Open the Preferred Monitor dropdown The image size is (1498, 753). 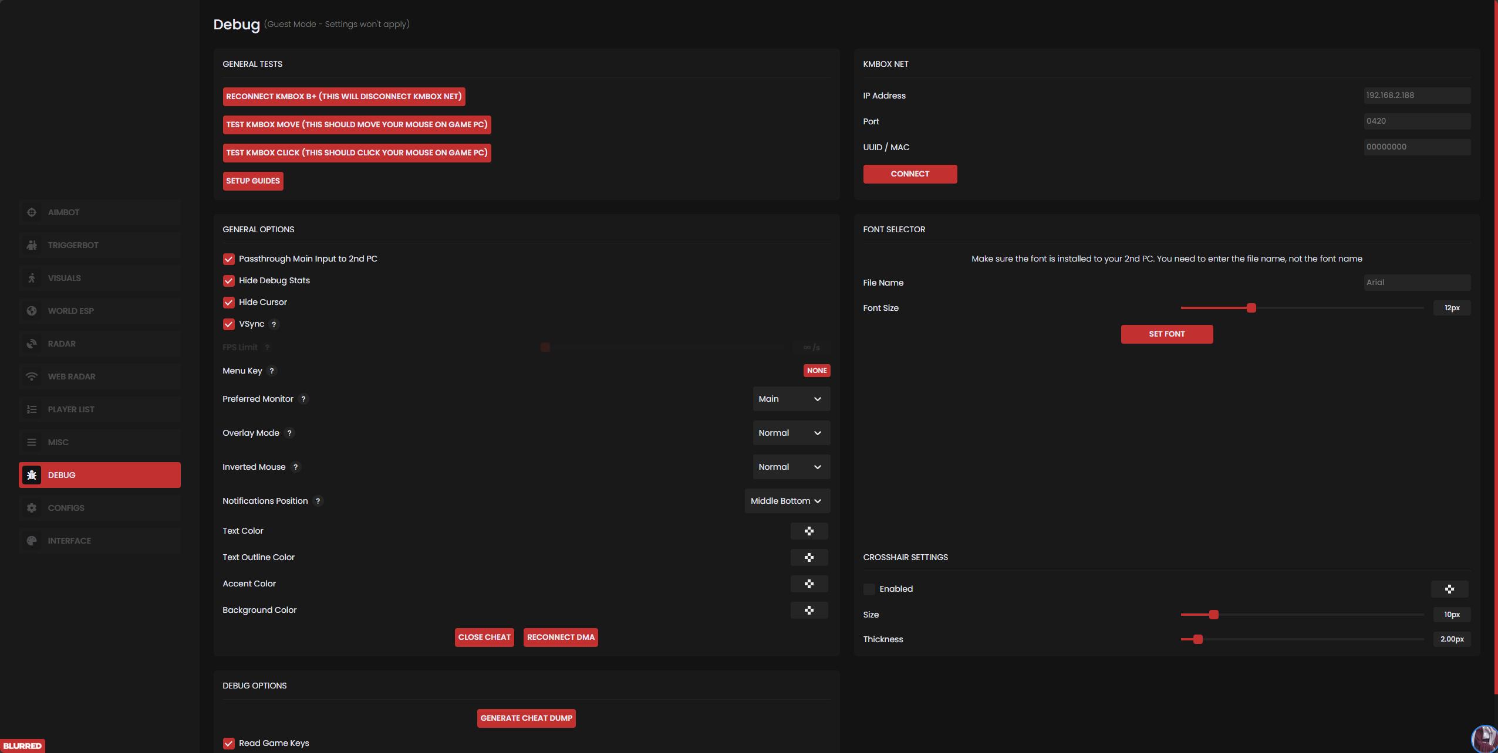click(x=791, y=399)
